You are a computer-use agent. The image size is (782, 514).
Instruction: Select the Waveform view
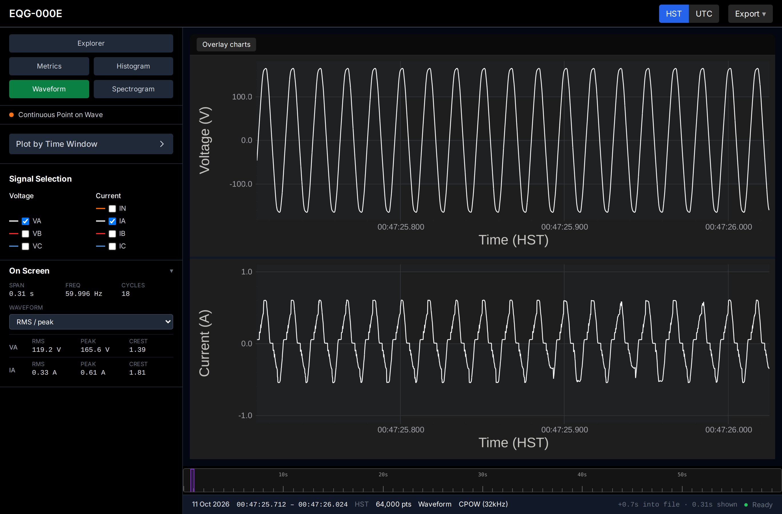(x=49, y=89)
